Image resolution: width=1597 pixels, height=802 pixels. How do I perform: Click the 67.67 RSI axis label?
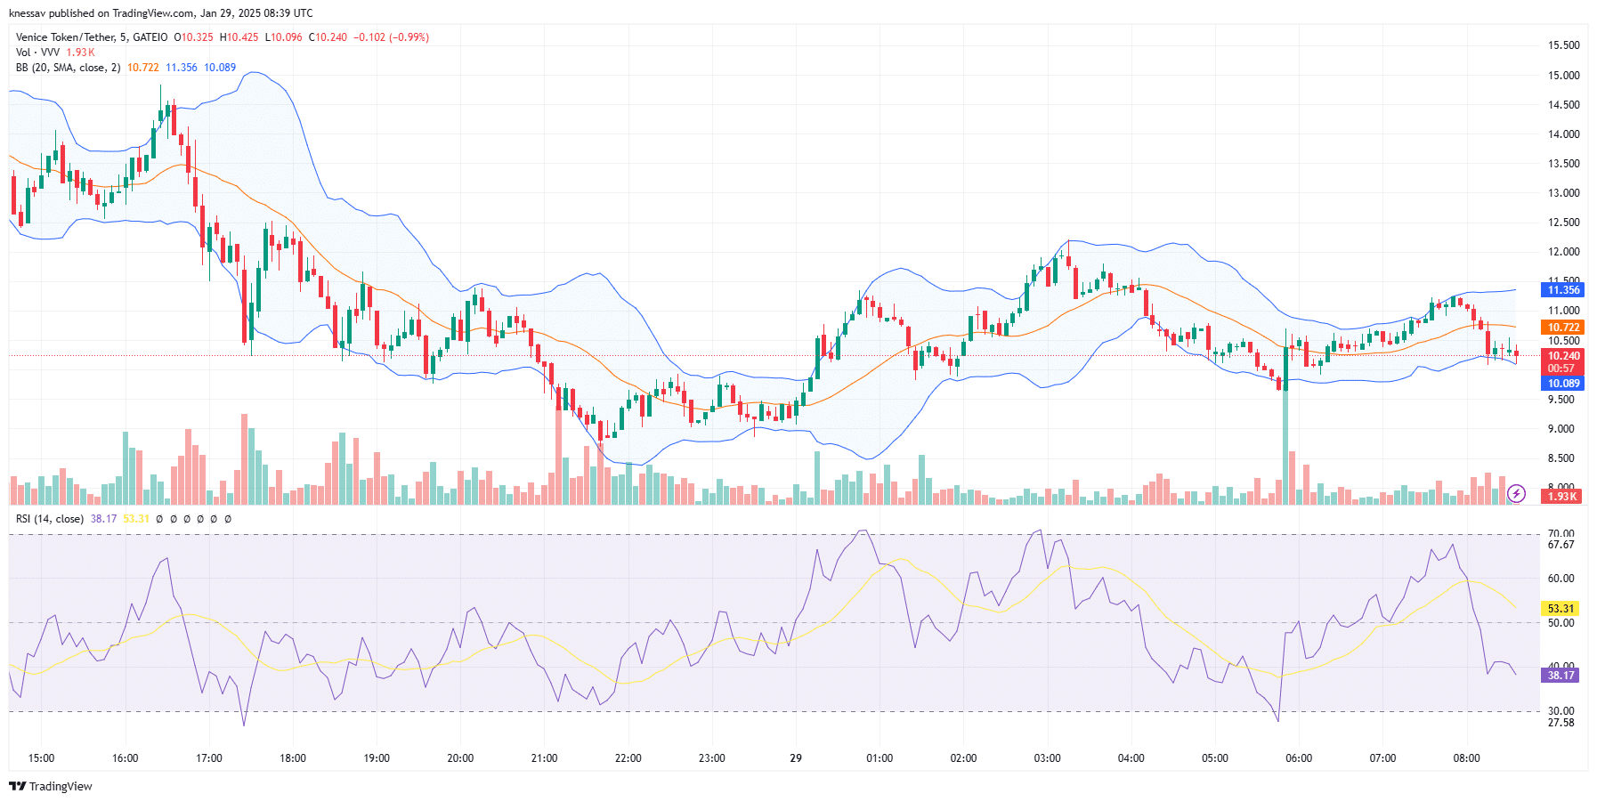1561,545
